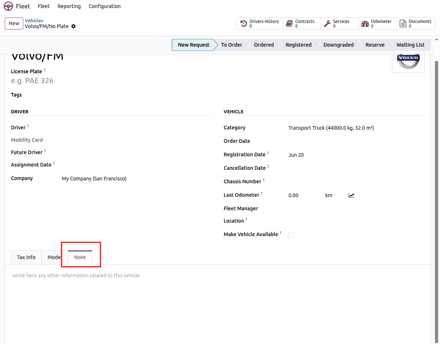Show help tooltip next to Assignment Date
440x344 pixels.
(x=54, y=163)
